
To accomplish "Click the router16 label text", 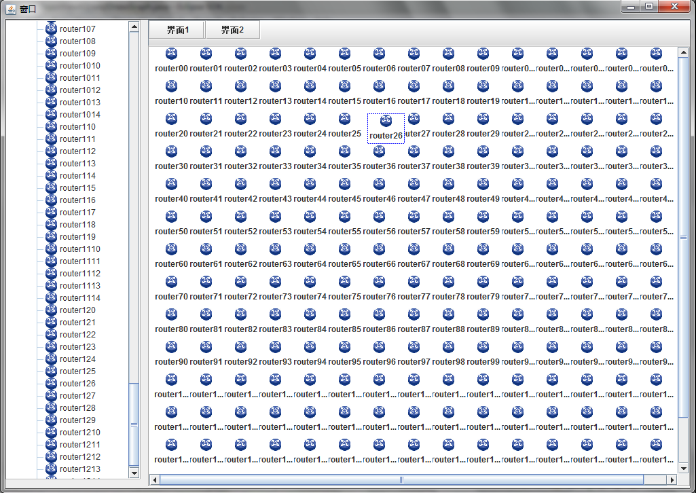I will pos(379,101).
